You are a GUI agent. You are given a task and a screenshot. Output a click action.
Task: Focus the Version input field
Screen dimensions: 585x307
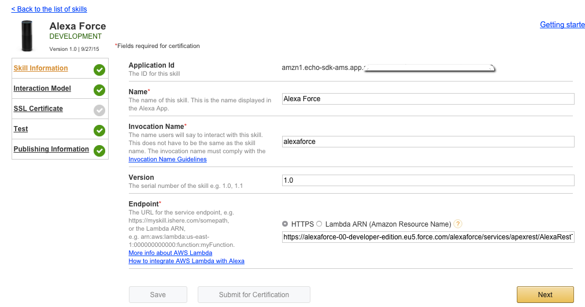click(x=428, y=180)
